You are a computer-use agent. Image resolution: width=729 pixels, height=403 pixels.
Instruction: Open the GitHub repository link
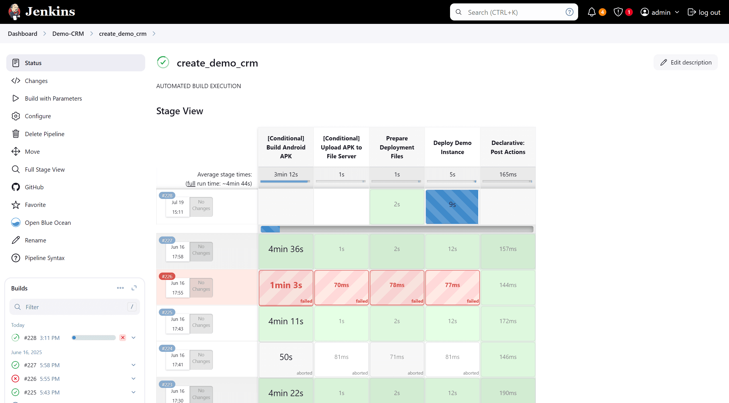click(34, 187)
